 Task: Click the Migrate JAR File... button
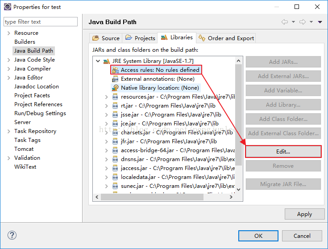tap(283, 184)
